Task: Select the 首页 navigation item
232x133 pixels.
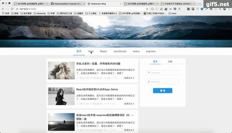Action: tap(79, 51)
